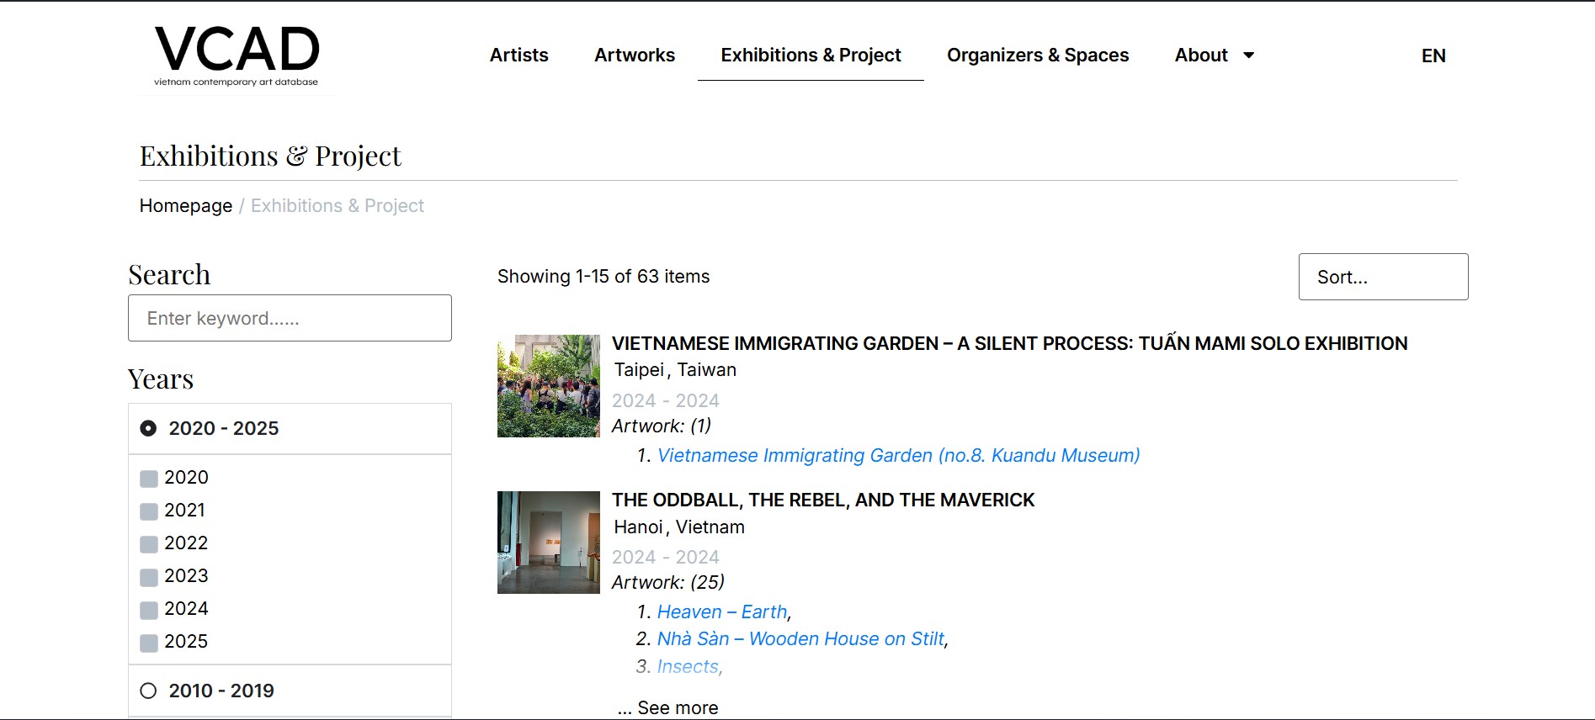The image size is (1595, 720).
Task: Go to Homepage breadcrumb link
Action: point(186,206)
